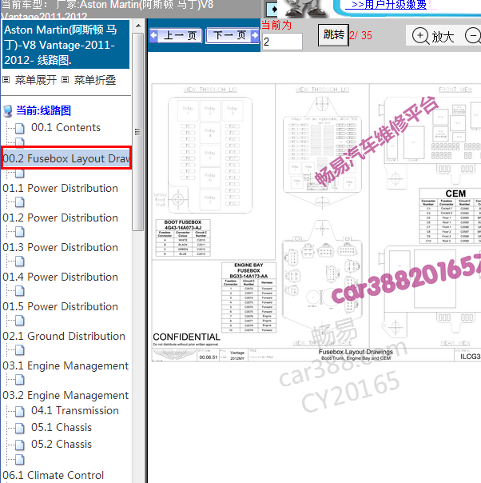The height and width of the screenshot is (483, 481).
Task: Open 00.1 Contents tree item
Action: [66, 127]
